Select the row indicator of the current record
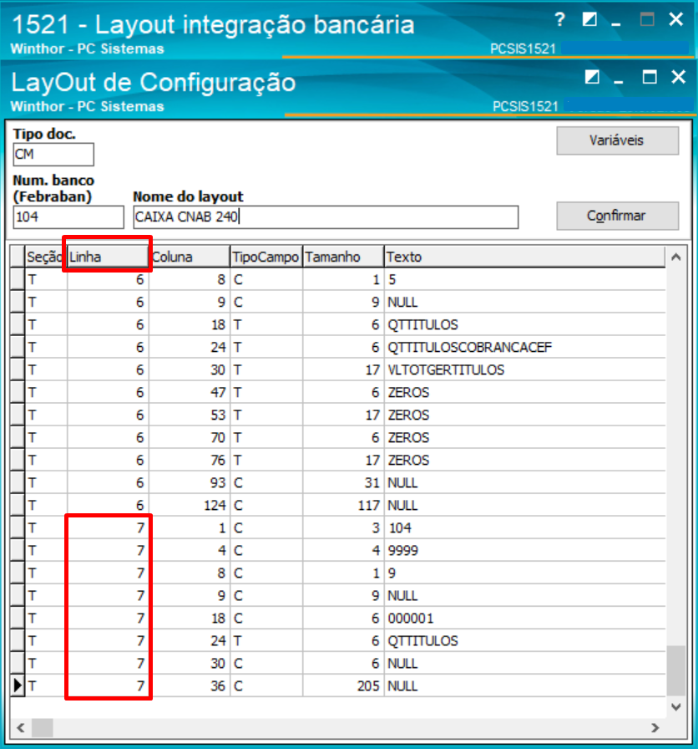This screenshot has width=698, height=749. click(18, 686)
